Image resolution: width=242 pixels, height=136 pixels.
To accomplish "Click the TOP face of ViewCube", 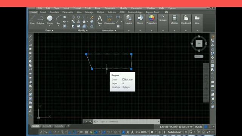I will (x=199, y=43).
